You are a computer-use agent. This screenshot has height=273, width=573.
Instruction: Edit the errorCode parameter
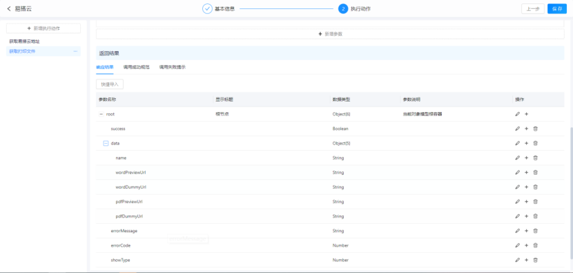517,245
